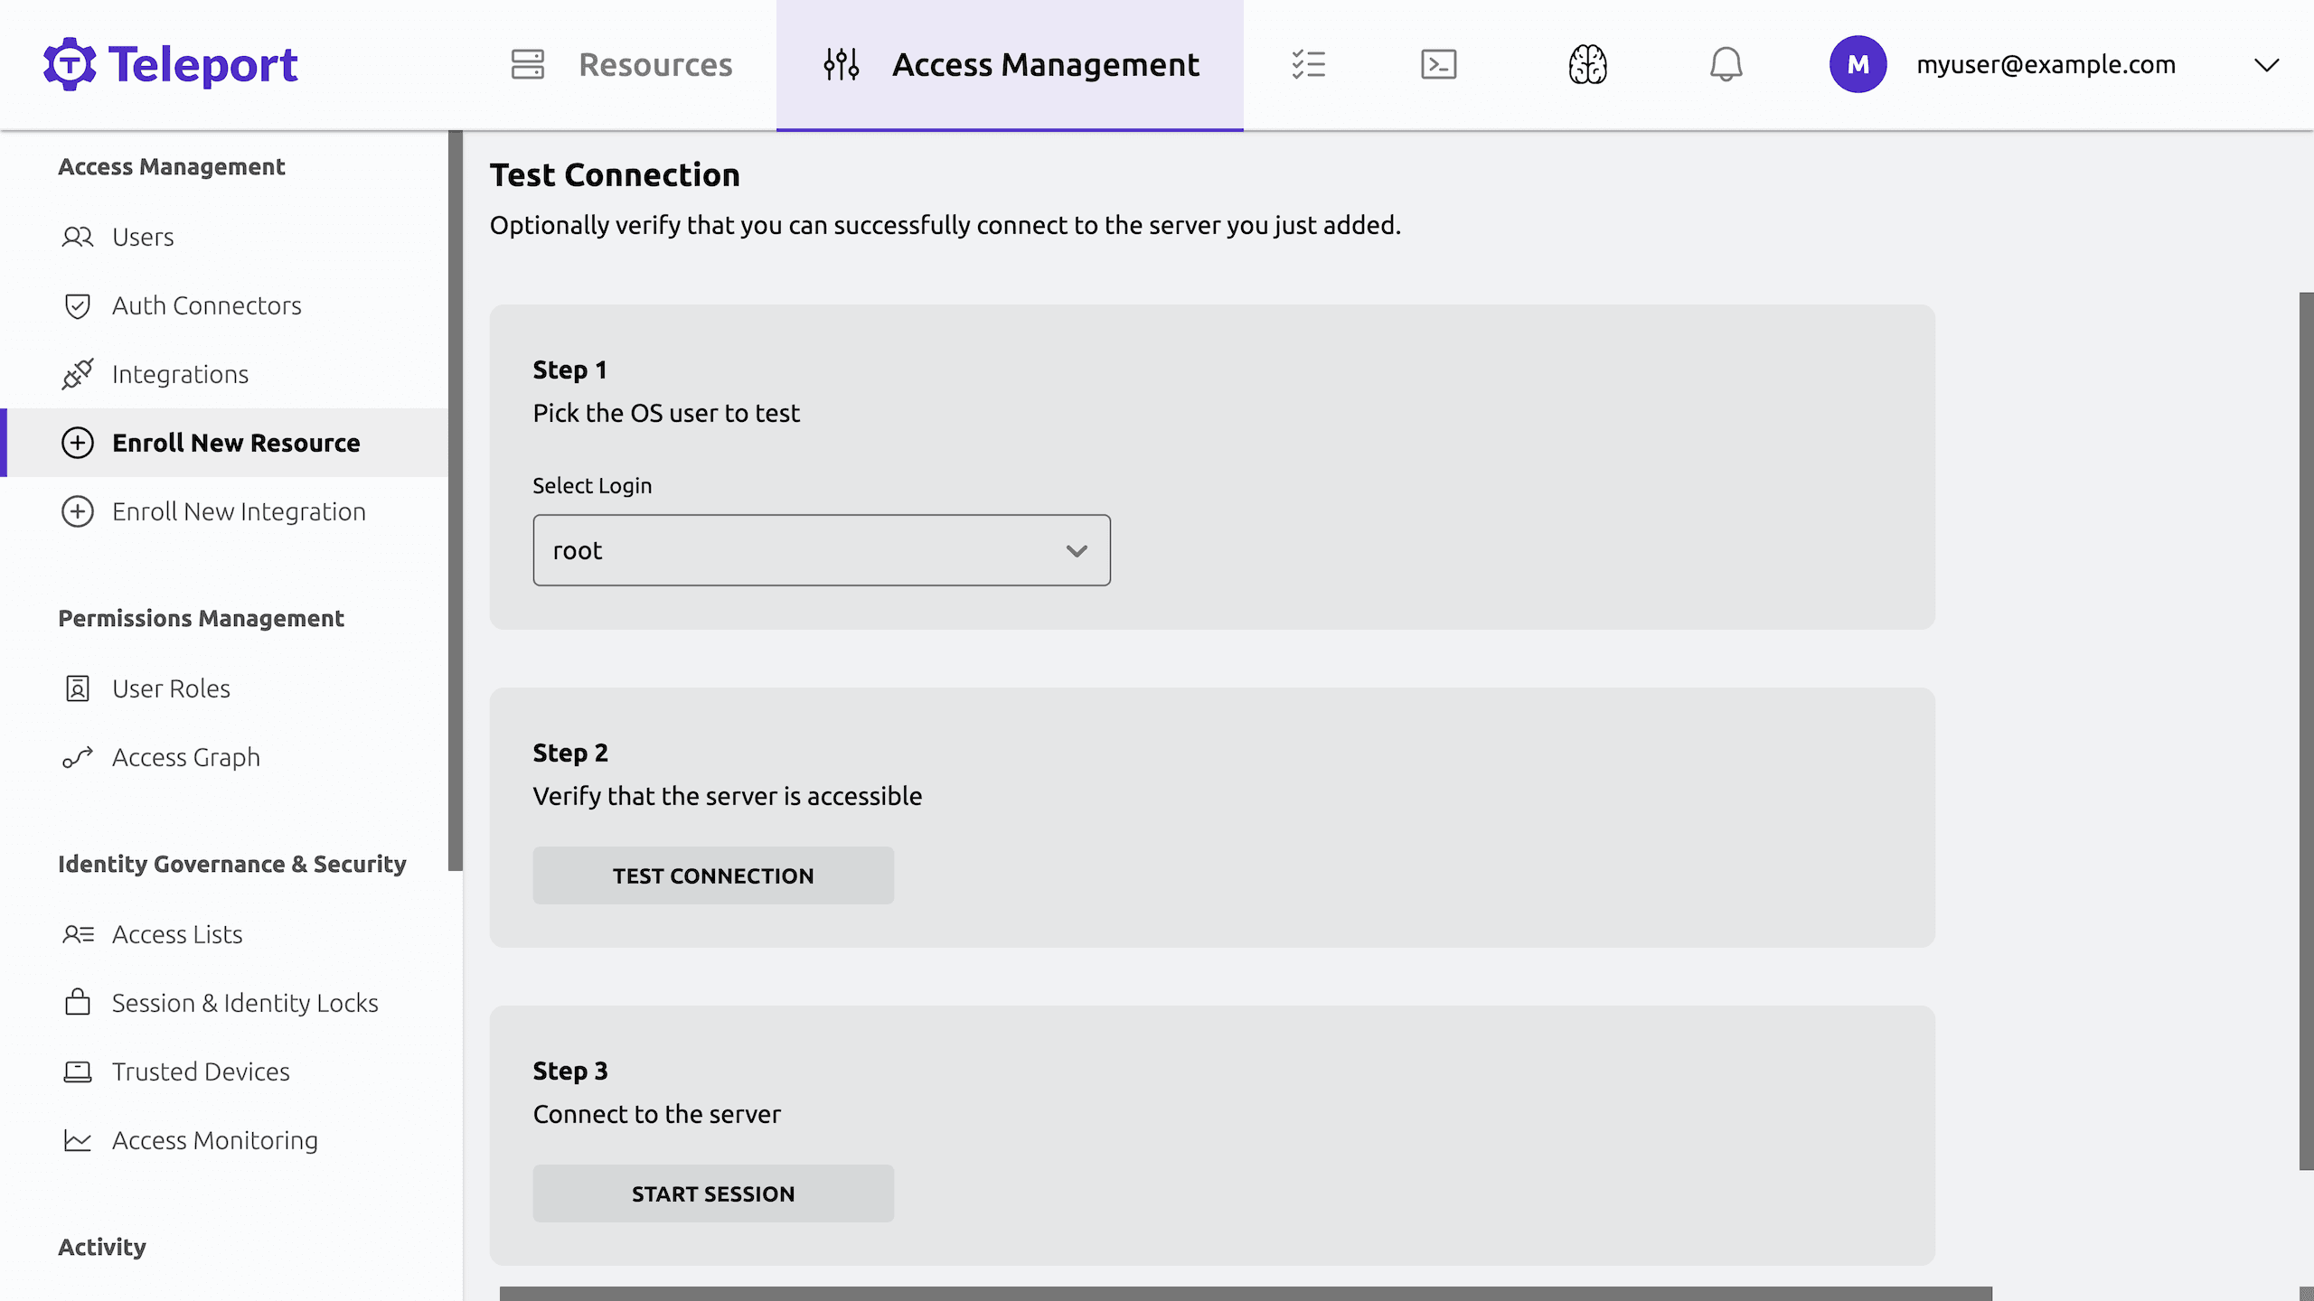
Task: Click the Terminal icon in navbar
Action: point(1438,65)
